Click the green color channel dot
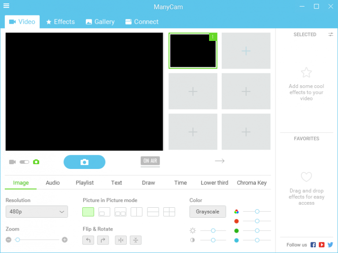The image size is (338, 253). pos(236,231)
